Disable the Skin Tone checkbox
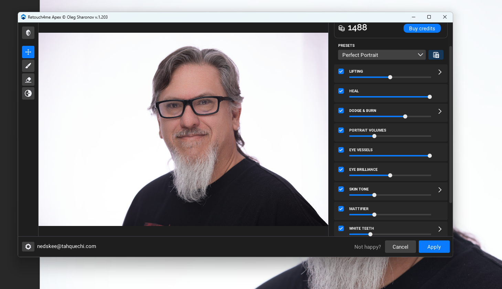Screen dimensions: 502x289 [341, 189]
